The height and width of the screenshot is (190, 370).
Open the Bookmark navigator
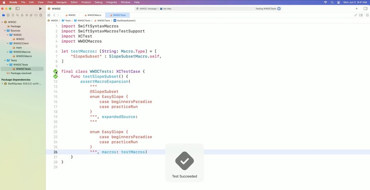coord(13,15)
